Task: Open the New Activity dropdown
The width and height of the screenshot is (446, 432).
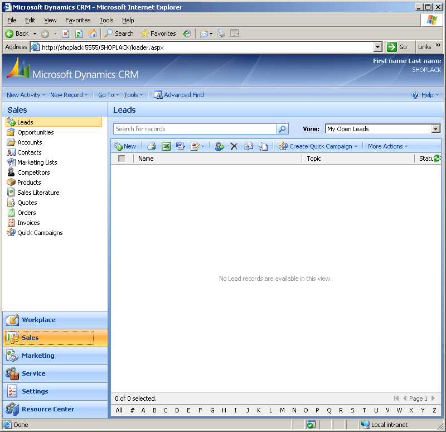Action: click(26, 95)
